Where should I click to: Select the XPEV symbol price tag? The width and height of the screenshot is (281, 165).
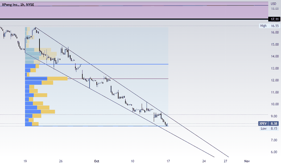point(263,123)
